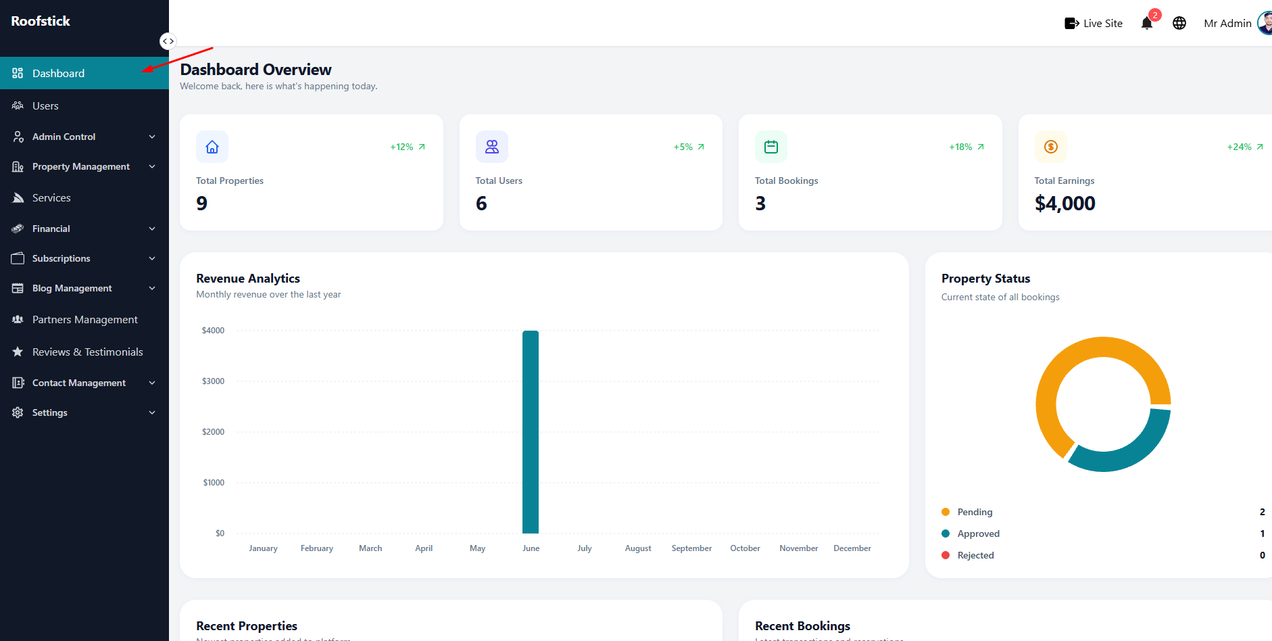Expand the Settings chevron
Viewport: 1272px width, 641px height.
[152, 412]
